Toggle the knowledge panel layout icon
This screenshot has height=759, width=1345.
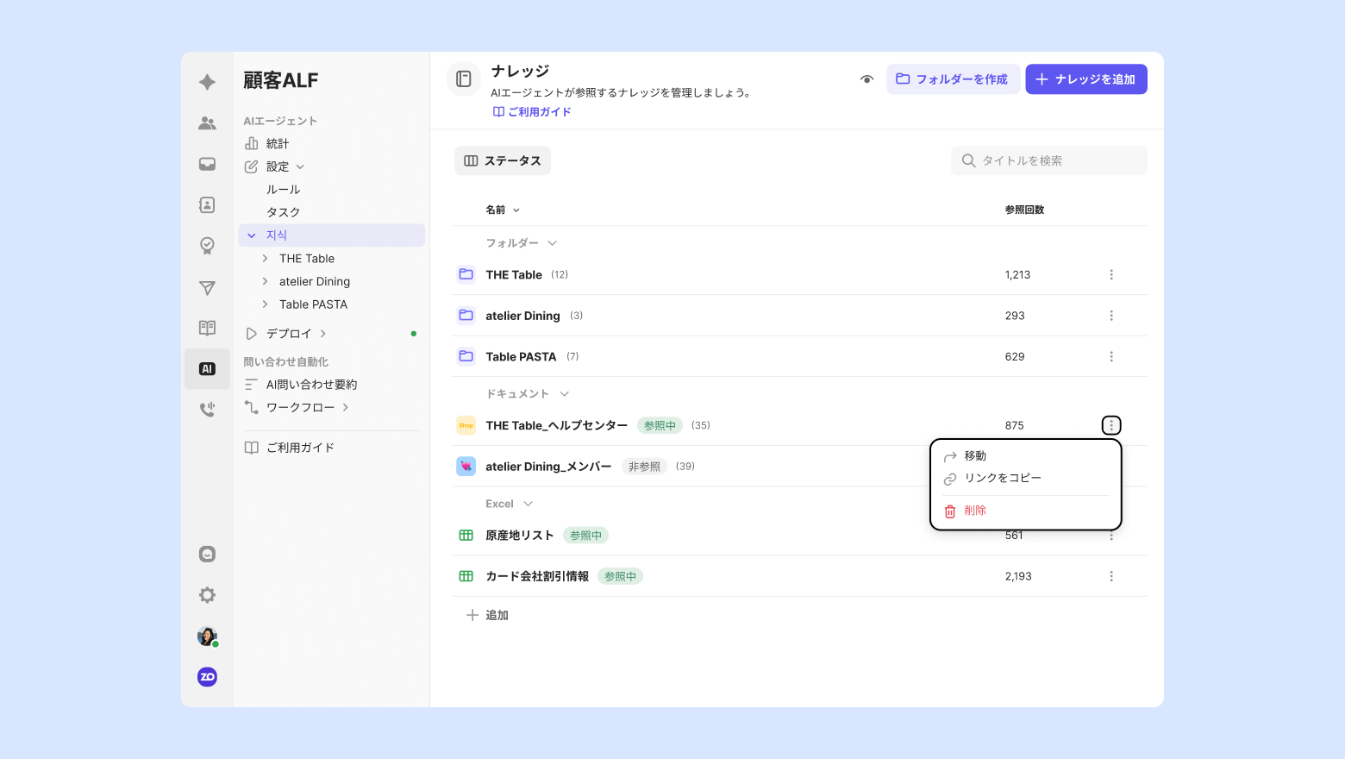[464, 79]
